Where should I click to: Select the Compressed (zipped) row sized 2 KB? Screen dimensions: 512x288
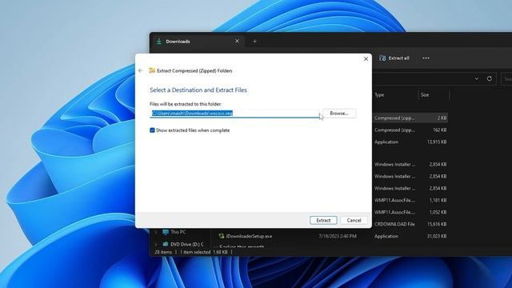tap(410, 118)
